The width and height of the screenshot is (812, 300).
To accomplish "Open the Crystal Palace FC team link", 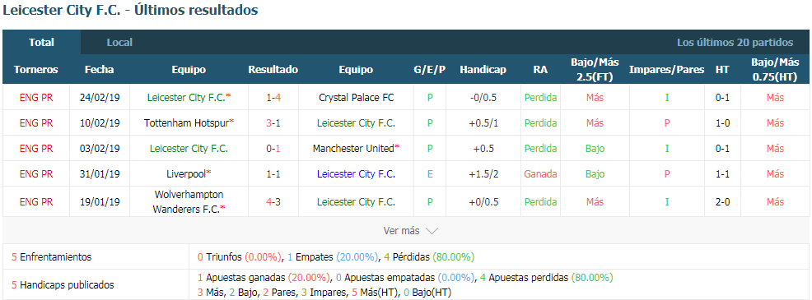I will (356, 97).
